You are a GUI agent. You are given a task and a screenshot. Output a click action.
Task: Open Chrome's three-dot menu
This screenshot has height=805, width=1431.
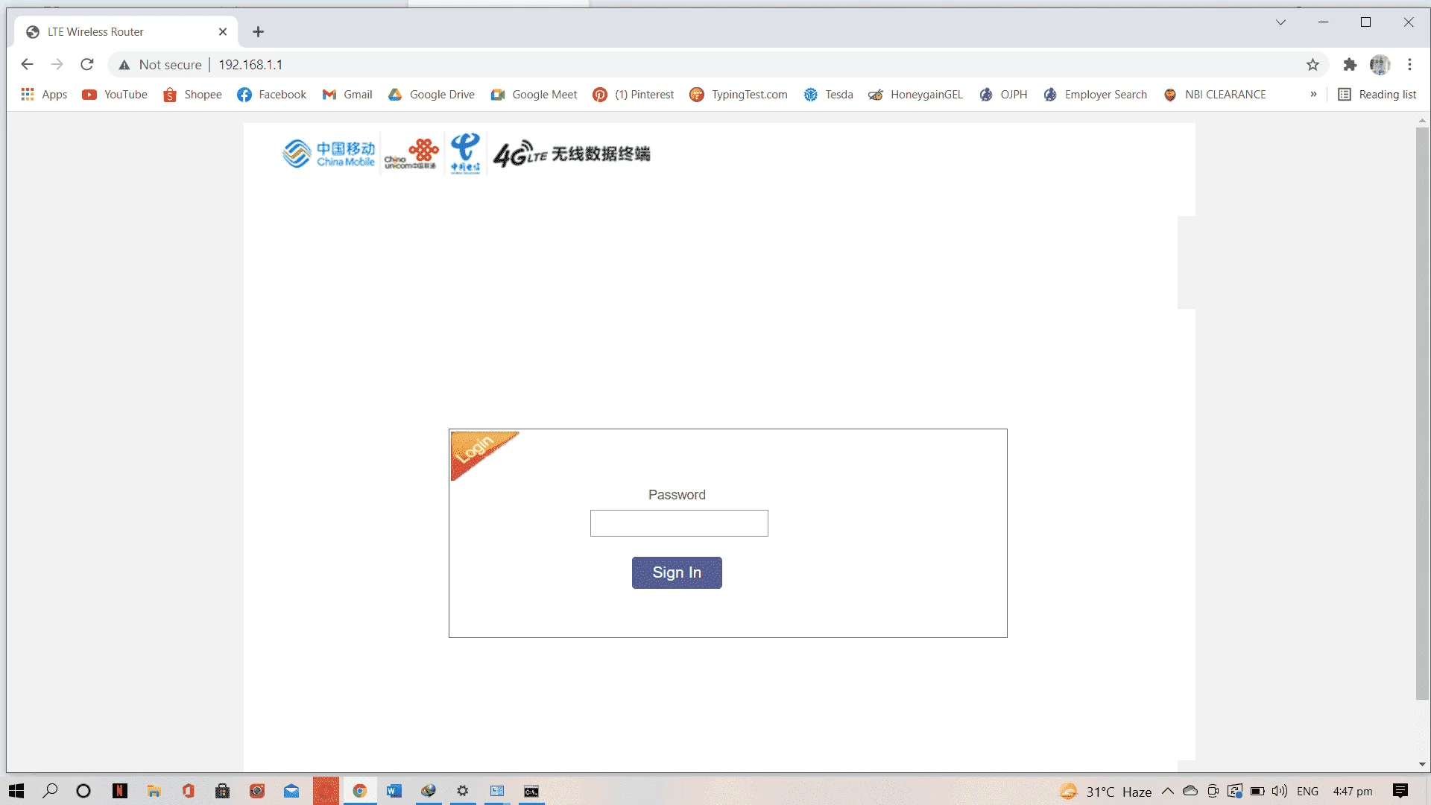(x=1409, y=65)
